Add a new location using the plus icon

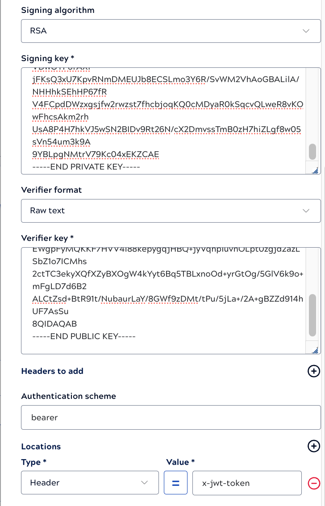click(x=314, y=446)
